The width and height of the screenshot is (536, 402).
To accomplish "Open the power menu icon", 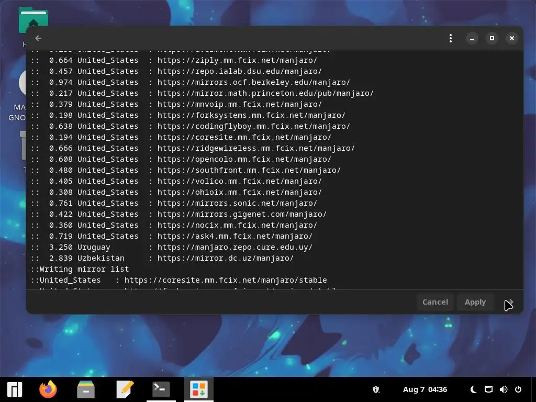I will [518, 389].
